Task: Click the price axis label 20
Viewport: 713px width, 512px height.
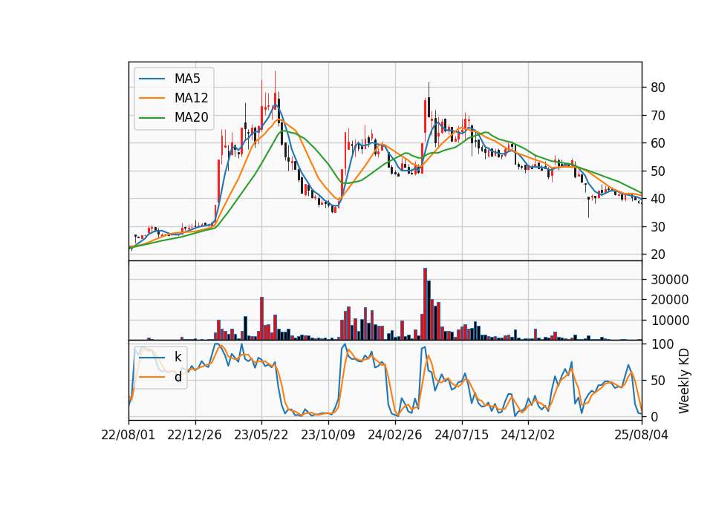Action: pyautogui.click(x=657, y=255)
